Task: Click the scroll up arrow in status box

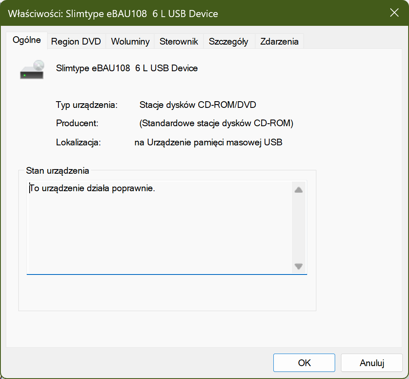Action: pos(298,190)
